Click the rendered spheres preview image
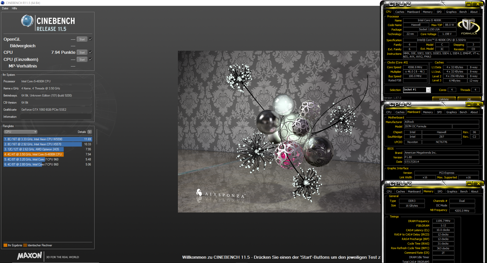The height and width of the screenshot is (263, 487). tap(279, 132)
